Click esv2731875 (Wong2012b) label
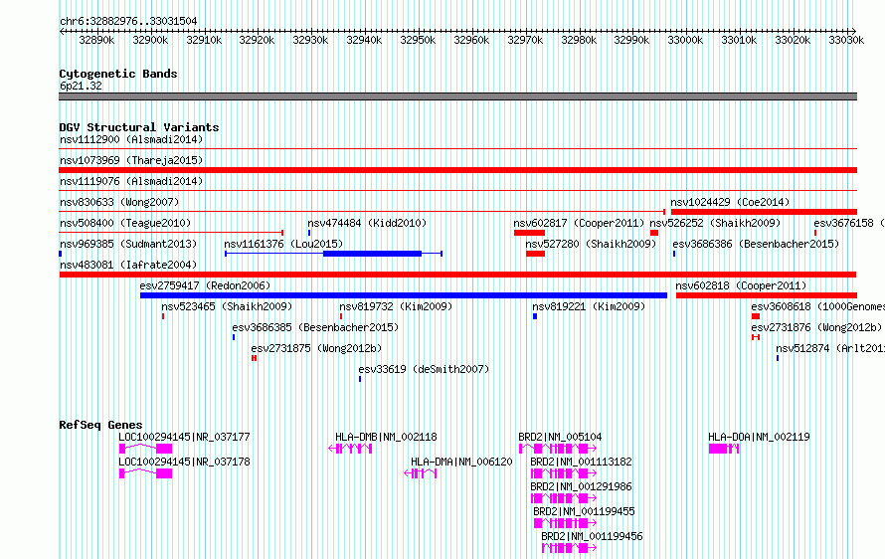The image size is (885, 559). tap(316, 348)
